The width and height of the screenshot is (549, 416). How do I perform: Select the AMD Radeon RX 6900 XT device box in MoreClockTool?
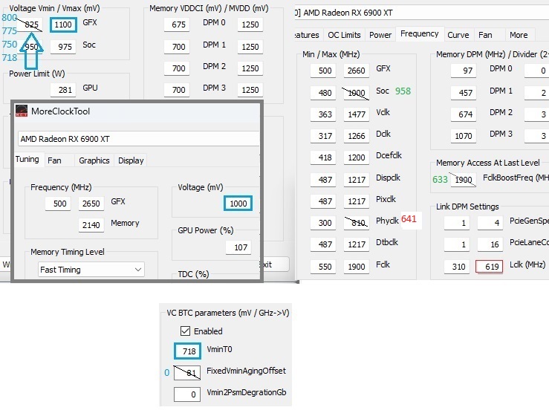point(138,139)
